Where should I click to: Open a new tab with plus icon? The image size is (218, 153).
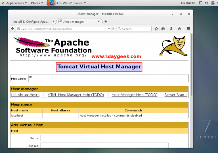pos(106,21)
